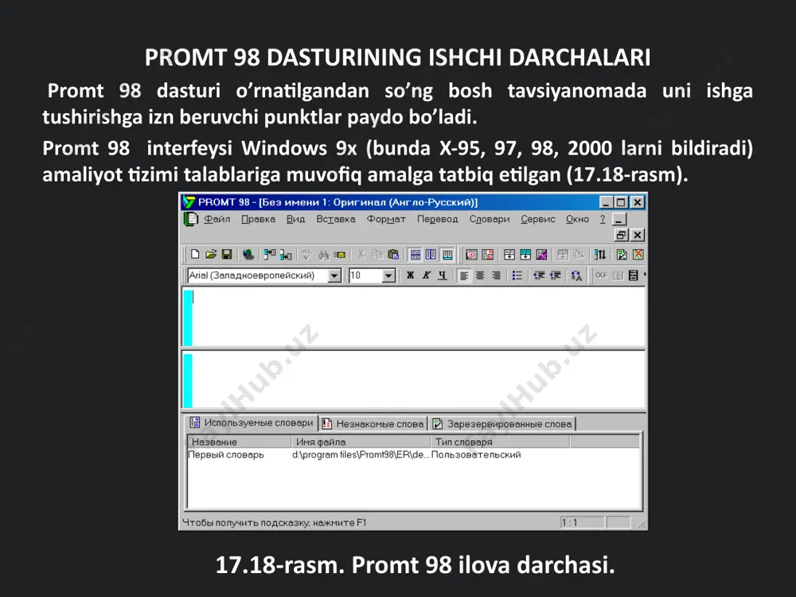
Task: Click the Open folder icon in toolbar
Action: tap(211, 255)
